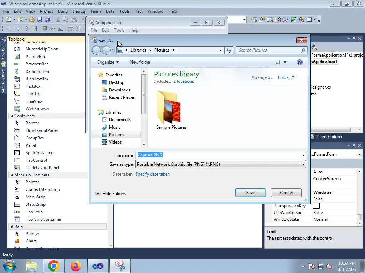Click the New folder button
Screen dimensions: 365x273
pyautogui.click(x=140, y=62)
